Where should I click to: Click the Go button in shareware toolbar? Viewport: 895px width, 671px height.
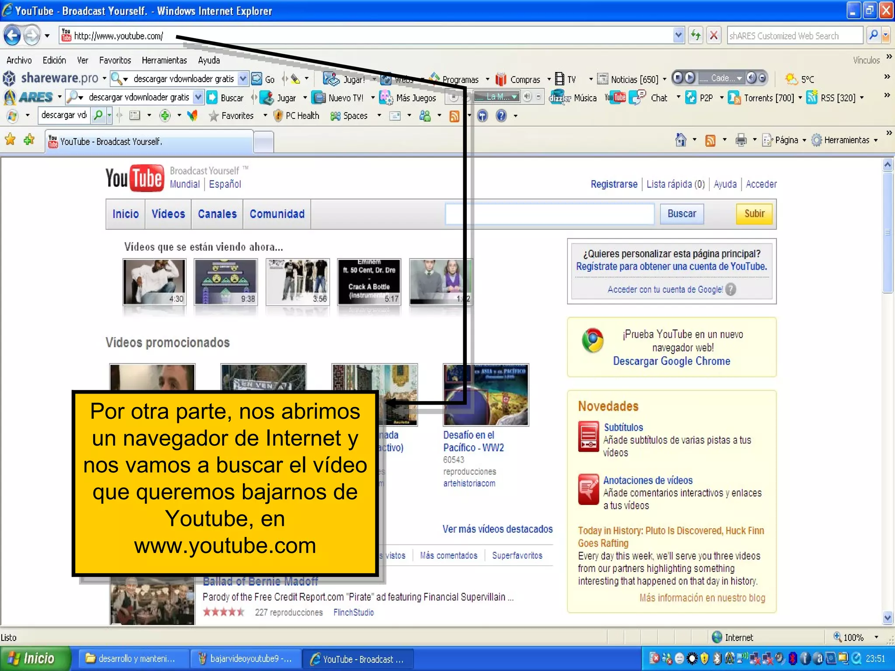[264, 79]
